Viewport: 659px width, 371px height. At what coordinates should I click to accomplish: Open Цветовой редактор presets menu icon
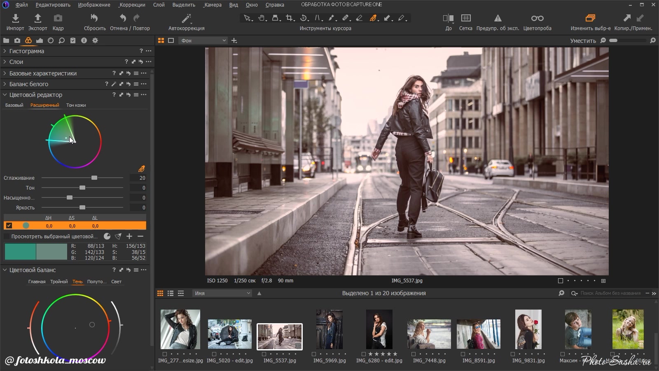136,95
